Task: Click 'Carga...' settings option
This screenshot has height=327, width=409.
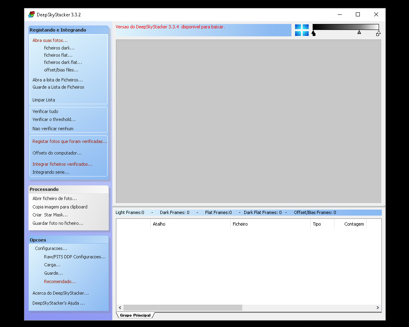Action: coord(52,265)
